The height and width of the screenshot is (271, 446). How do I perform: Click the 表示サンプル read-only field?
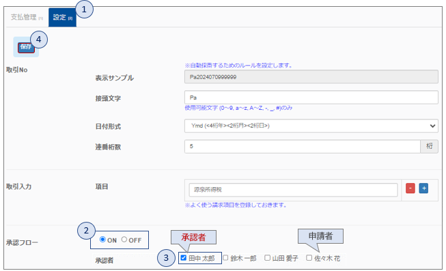point(311,76)
